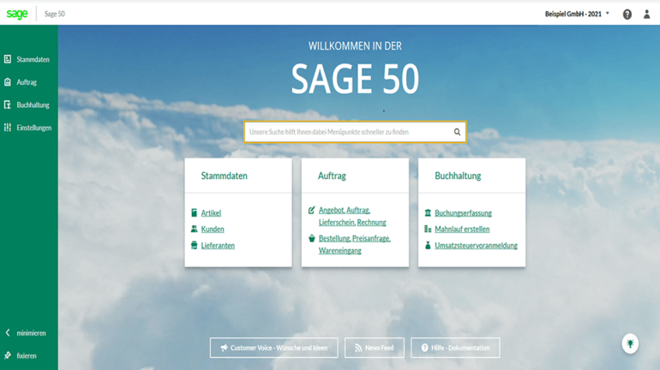Click the basket icon beside Bestellung
The height and width of the screenshot is (370, 660).
pyautogui.click(x=311, y=238)
